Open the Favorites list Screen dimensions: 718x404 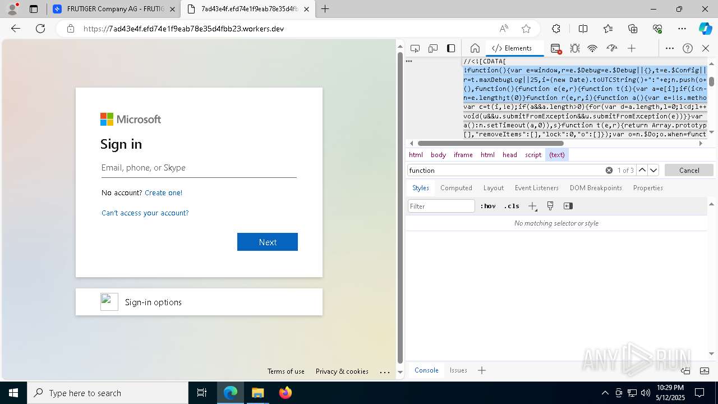click(x=608, y=29)
